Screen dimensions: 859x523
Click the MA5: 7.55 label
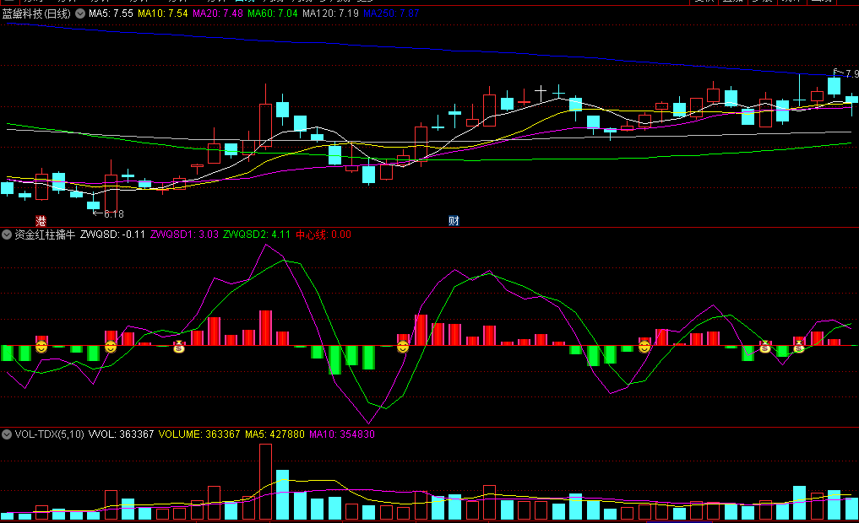click(x=111, y=13)
